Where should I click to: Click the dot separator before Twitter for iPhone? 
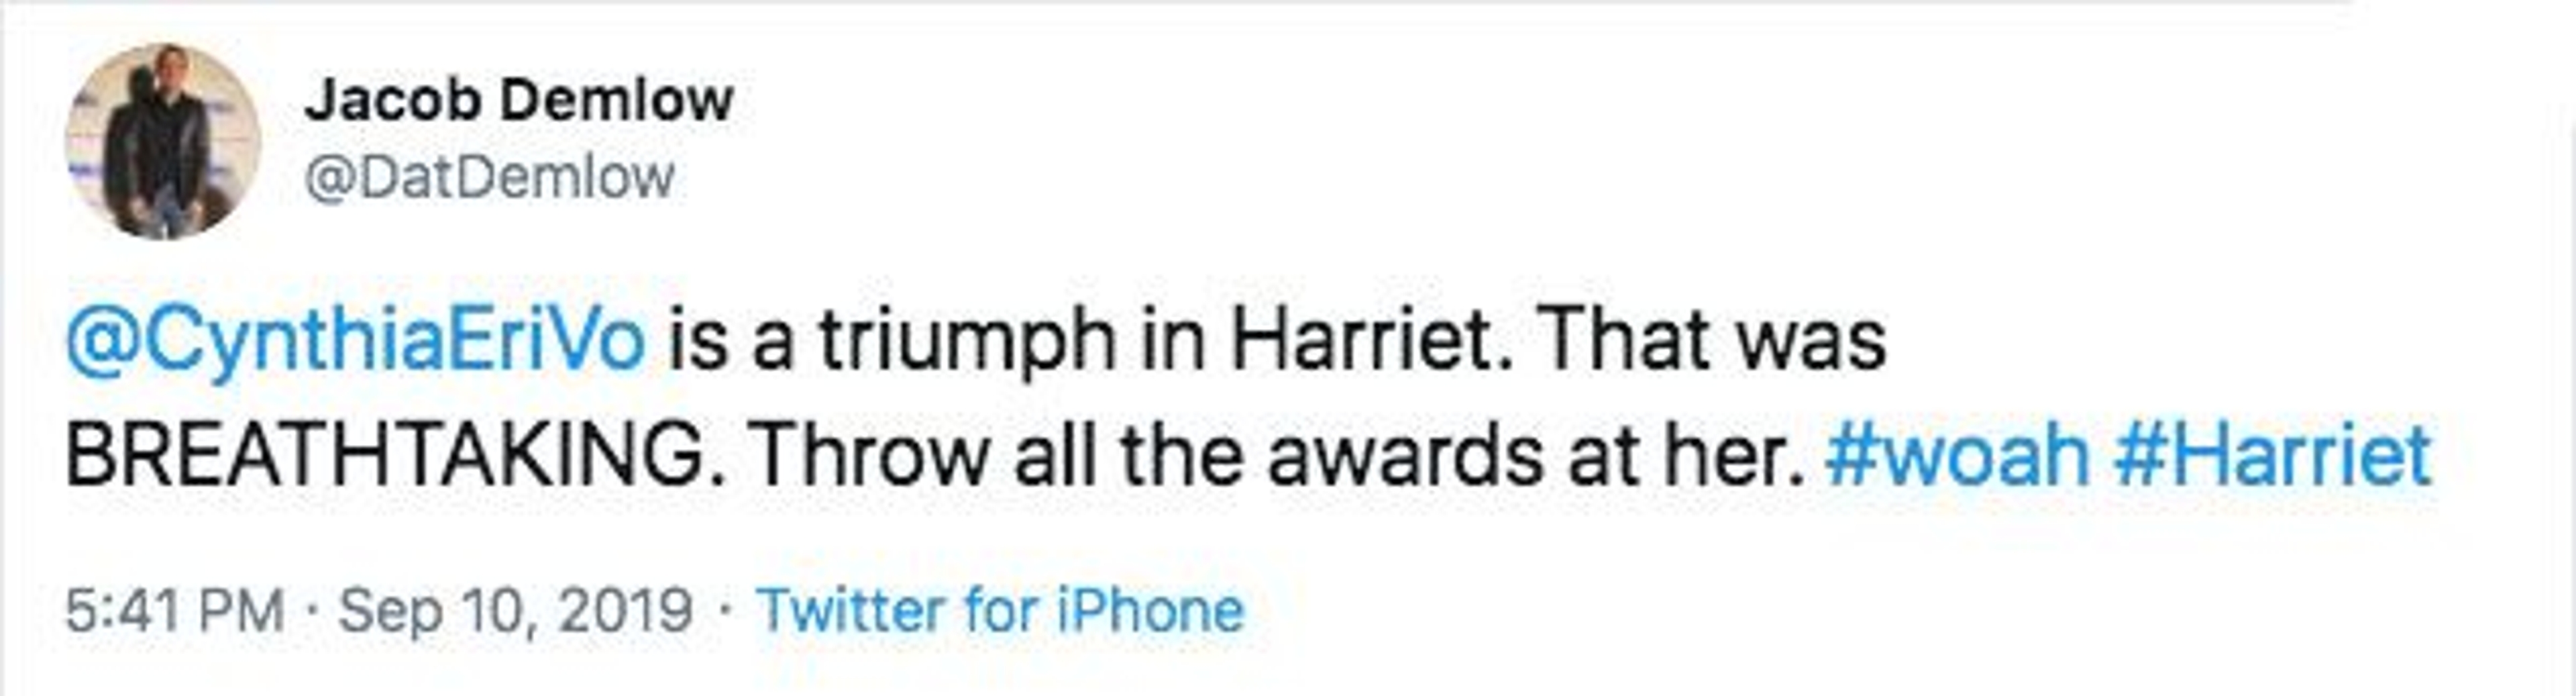tap(725, 610)
